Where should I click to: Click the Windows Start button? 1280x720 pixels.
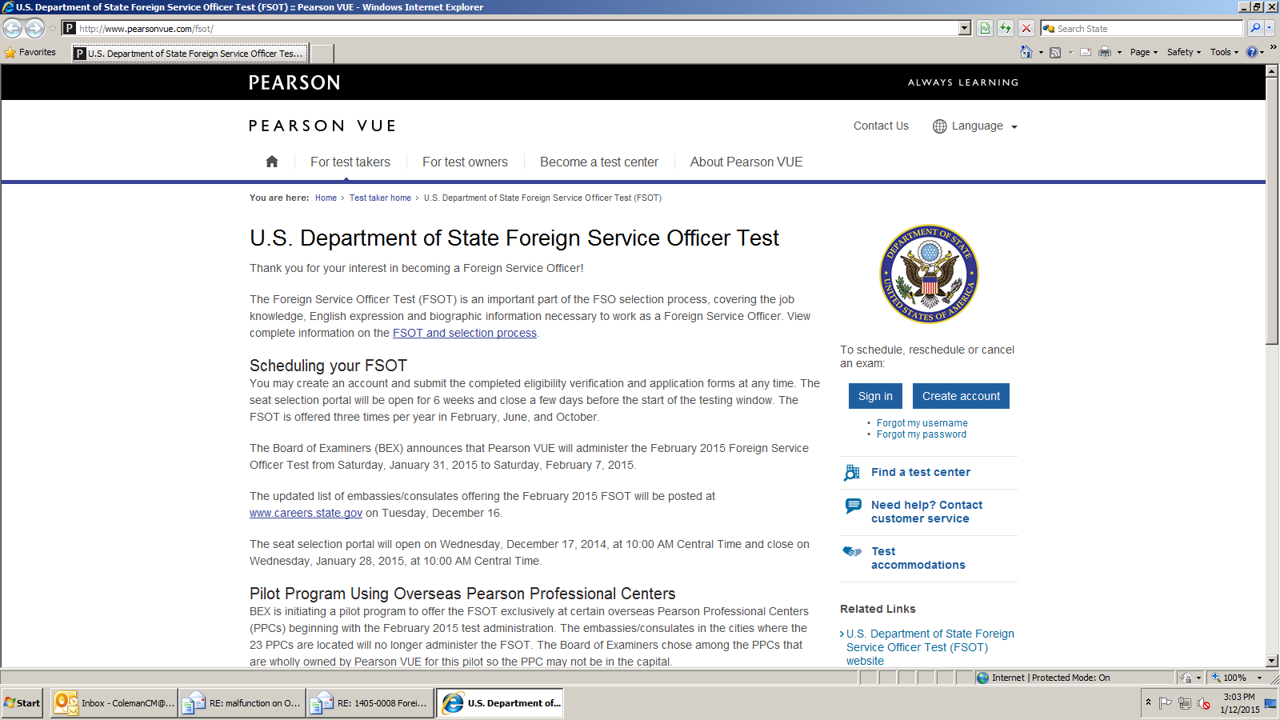coord(22,703)
